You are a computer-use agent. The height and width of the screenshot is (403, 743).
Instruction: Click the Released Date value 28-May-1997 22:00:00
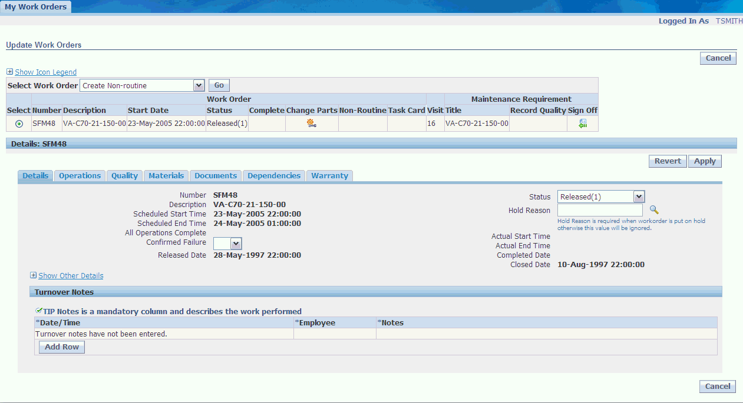257,255
